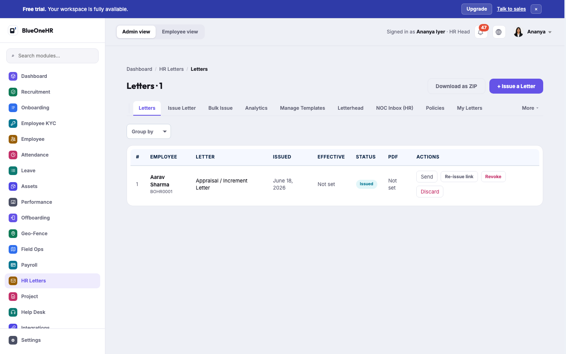
Task: Switch to the Bulk Issue tab
Action: coord(221,108)
